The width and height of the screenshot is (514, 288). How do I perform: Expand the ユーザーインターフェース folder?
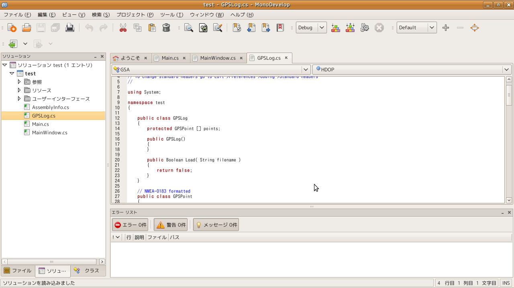coord(19,99)
